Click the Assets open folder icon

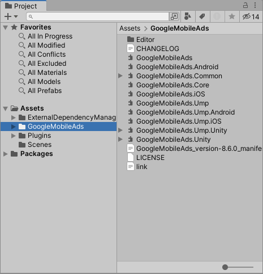14,108
